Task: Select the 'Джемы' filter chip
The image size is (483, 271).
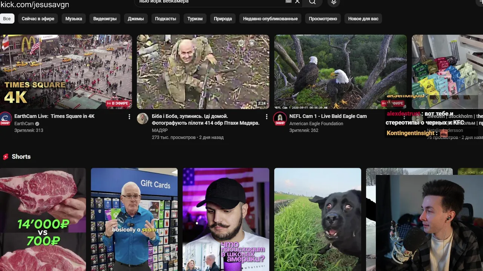Action: (x=136, y=18)
